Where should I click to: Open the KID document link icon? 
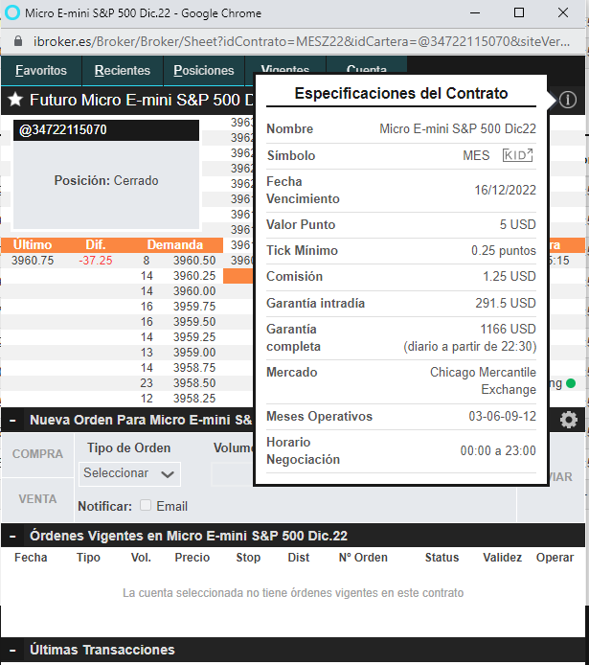pos(517,155)
